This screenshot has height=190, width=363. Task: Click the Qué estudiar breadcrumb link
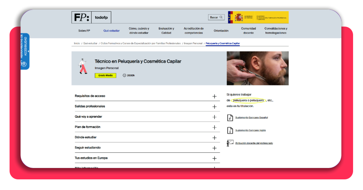tap(90, 43)
